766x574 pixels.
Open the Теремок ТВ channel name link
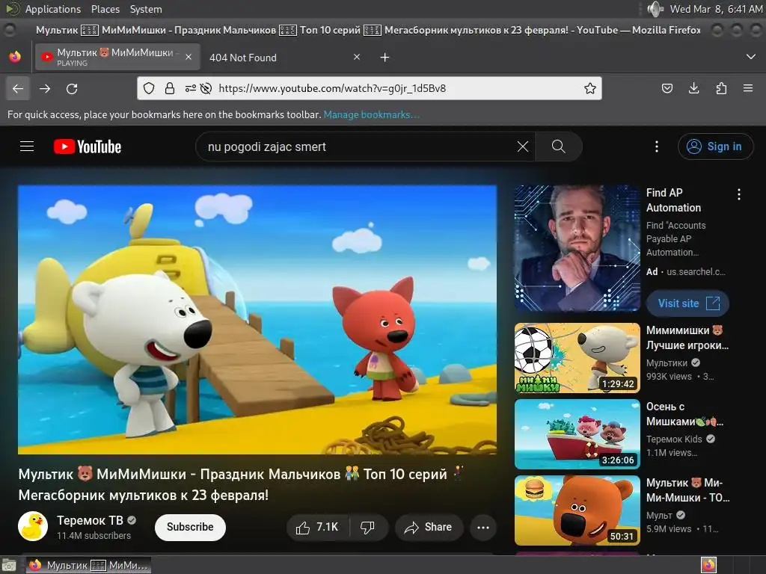[90, 520]
